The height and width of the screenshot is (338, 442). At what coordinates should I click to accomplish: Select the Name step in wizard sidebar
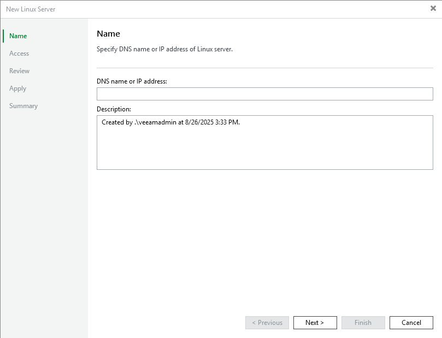(x=18, y=36)
